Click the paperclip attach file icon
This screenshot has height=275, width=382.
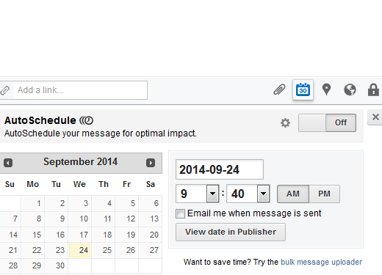click(279, 89)
